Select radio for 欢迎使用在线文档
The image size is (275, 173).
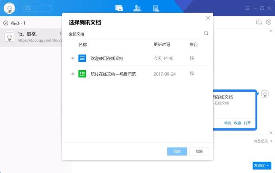pos(73,58)
